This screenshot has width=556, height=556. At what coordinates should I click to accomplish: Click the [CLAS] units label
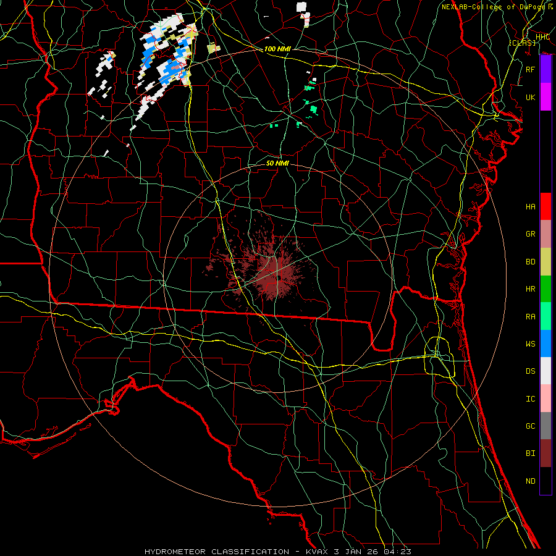(x=522, y=43)
